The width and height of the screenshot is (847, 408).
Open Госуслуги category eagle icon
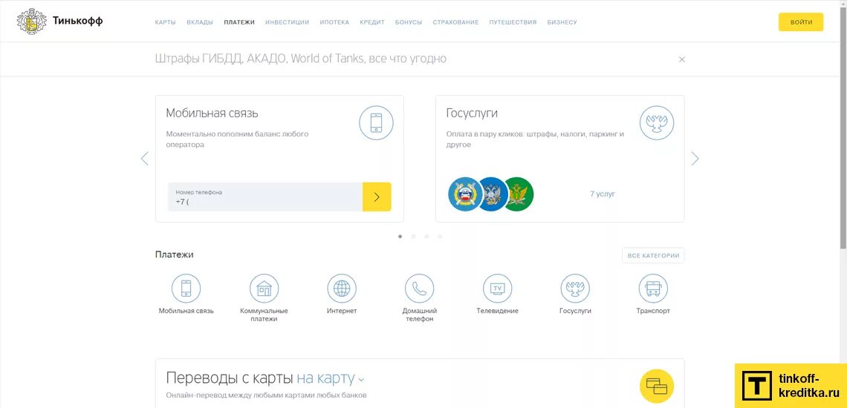coord(575,288)
